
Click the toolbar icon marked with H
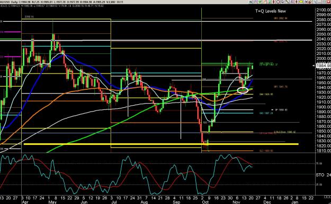(x=306, y=2)
